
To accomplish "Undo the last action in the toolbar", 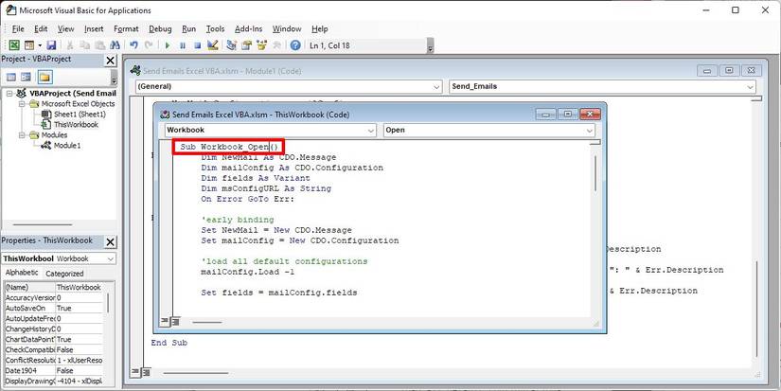I will pyautogui.click(x=133, y=45).
